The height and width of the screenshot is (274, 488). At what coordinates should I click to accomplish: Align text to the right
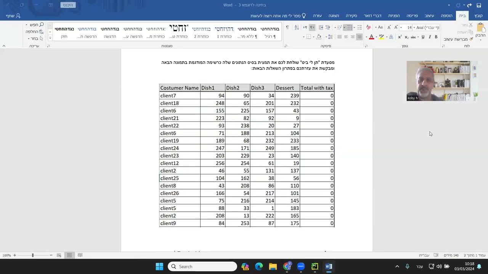click(359, 37)
